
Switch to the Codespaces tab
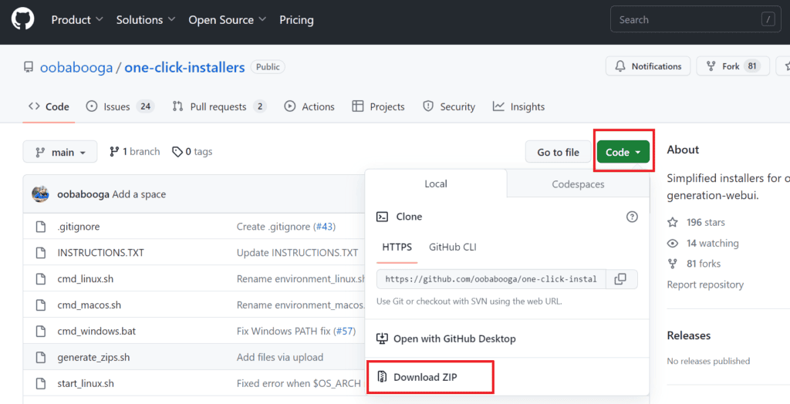point(578,184)
